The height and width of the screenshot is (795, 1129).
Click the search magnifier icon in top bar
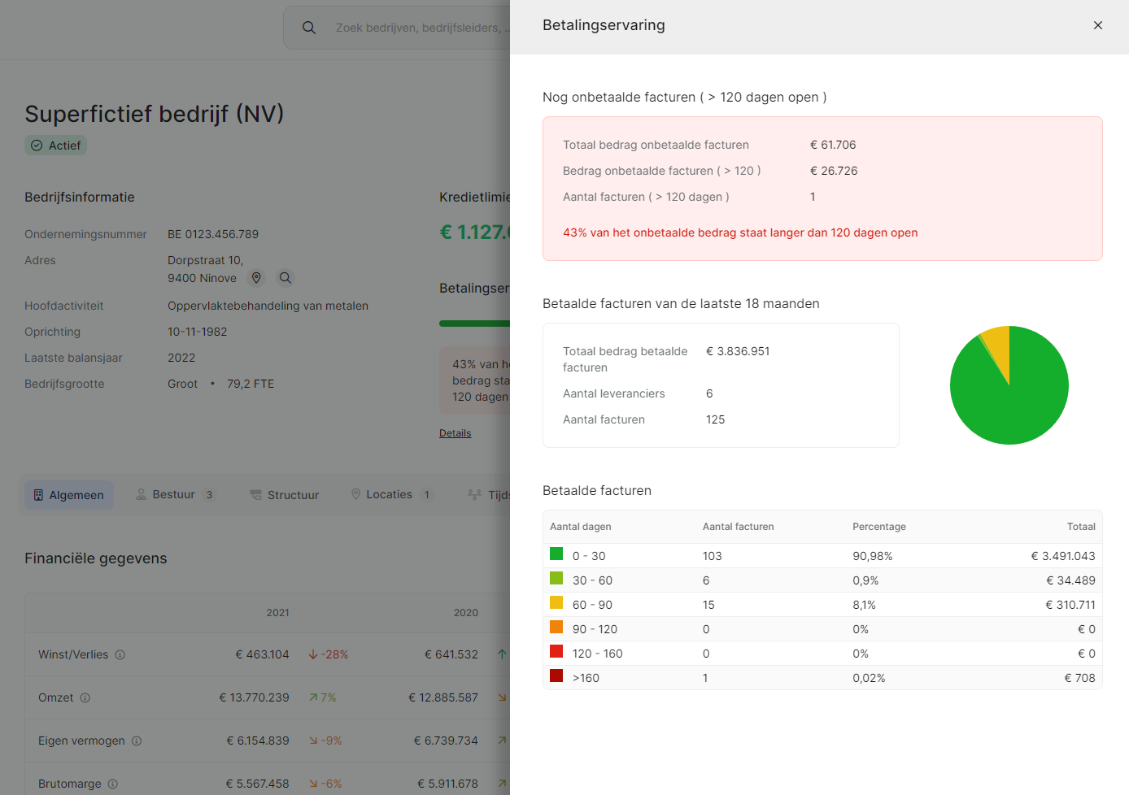point(309,28)
